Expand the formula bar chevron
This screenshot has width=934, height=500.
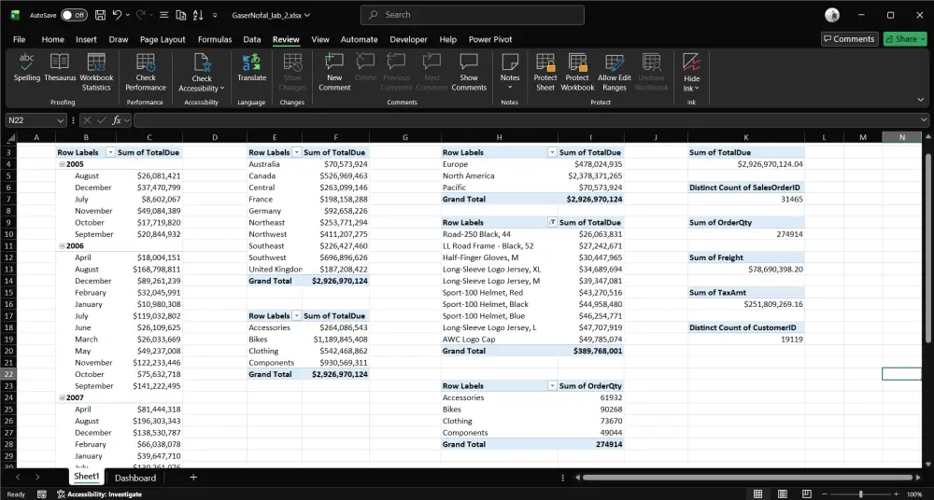click(924, 120)
